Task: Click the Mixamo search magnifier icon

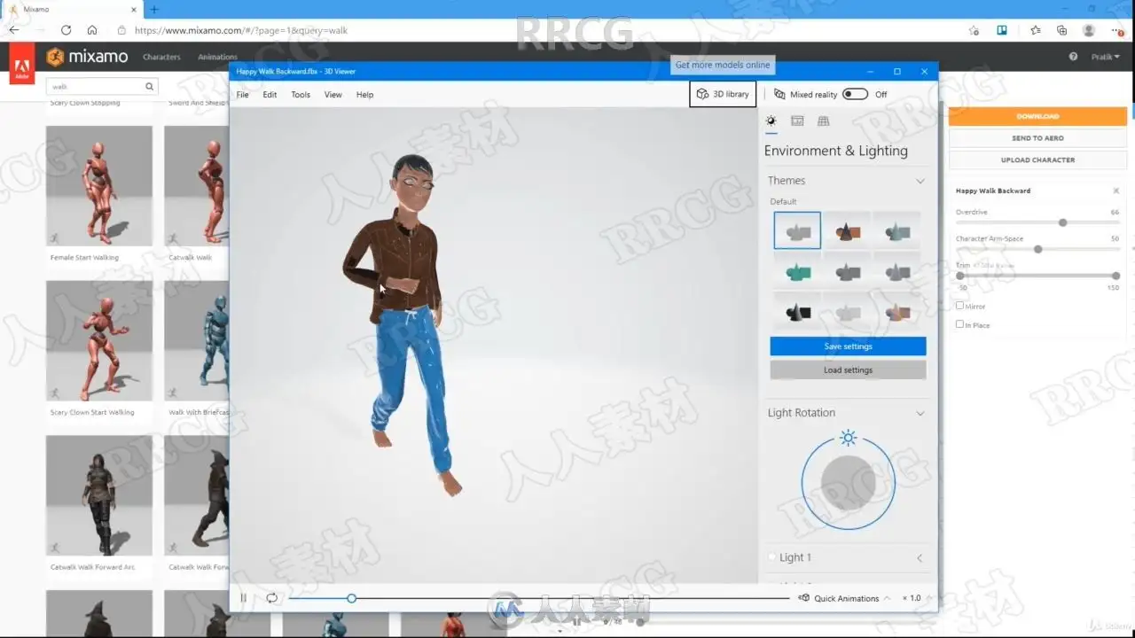Action: coord(150,87)
